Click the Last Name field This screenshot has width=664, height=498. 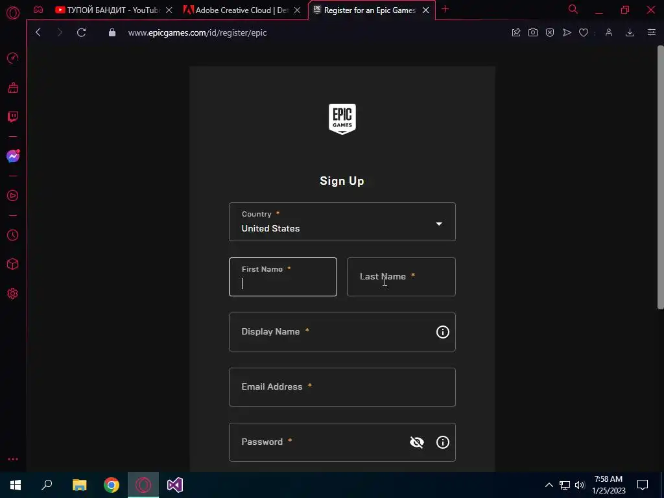click(401, 277)
